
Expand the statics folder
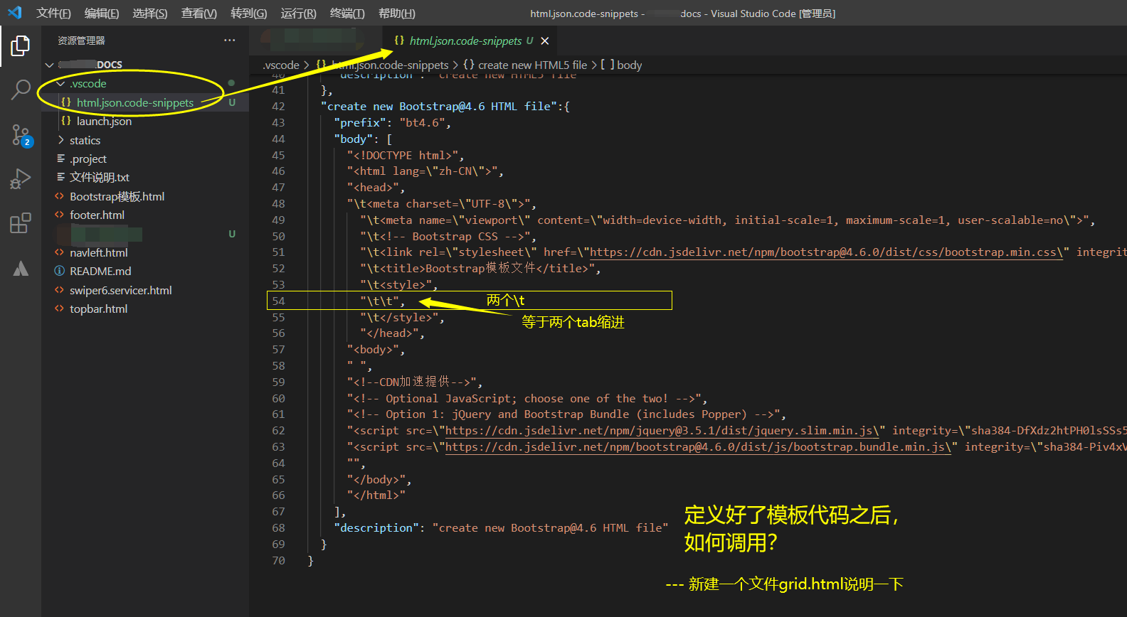(60, 140)
